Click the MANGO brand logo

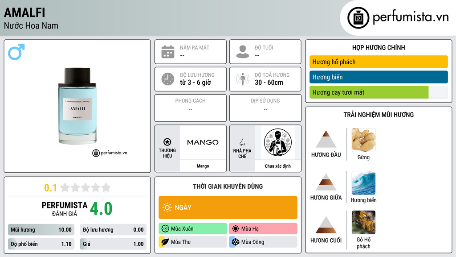point(203,142)
